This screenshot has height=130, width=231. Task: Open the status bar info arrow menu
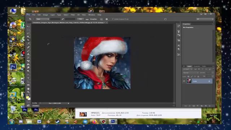pyautogui.click(x=68, y=103)
